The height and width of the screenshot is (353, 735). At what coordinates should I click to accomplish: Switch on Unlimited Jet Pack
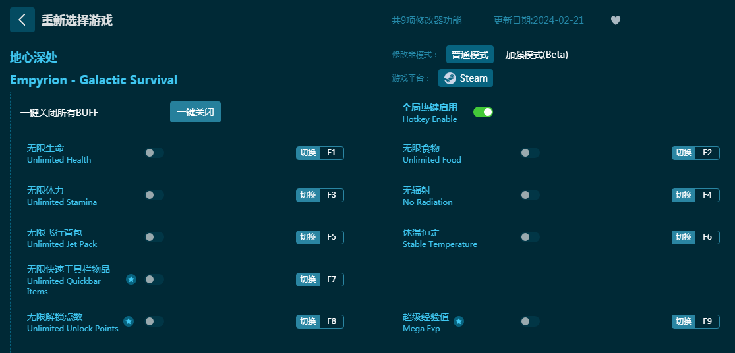[x=154, y=237]
